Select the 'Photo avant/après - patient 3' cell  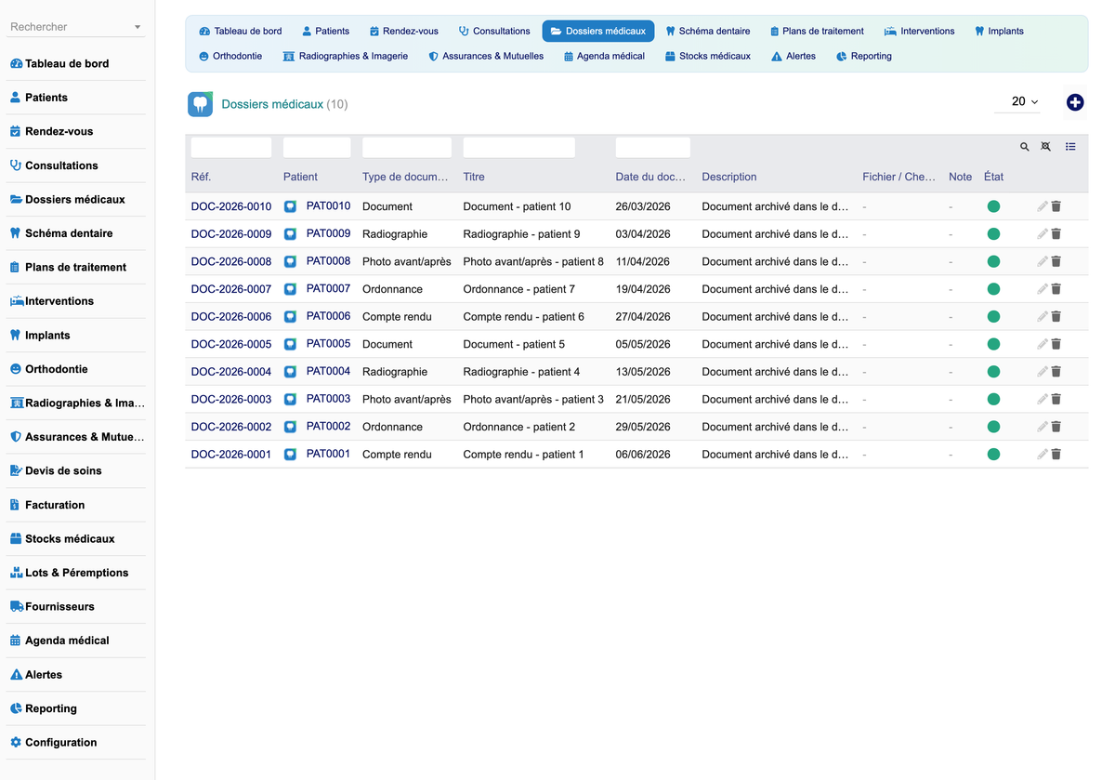533,400
